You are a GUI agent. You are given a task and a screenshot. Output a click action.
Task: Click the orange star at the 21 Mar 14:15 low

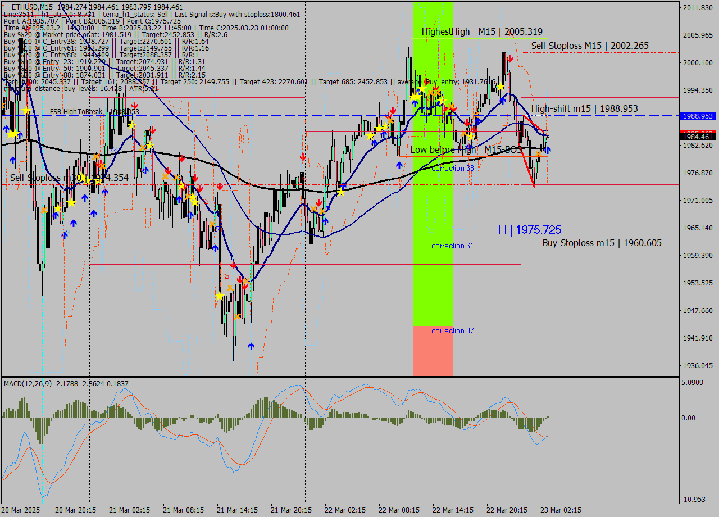point(237,316)
